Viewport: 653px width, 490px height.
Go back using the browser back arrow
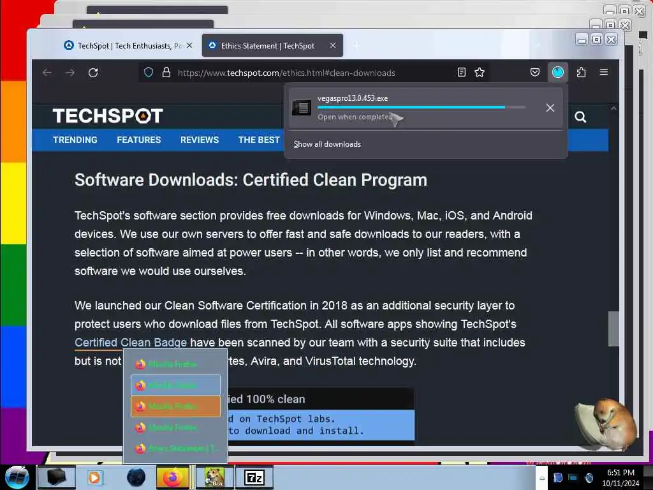tap(47, 73)
